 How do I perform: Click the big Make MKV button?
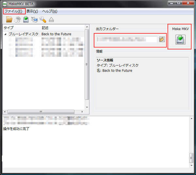tap(180, 40)
